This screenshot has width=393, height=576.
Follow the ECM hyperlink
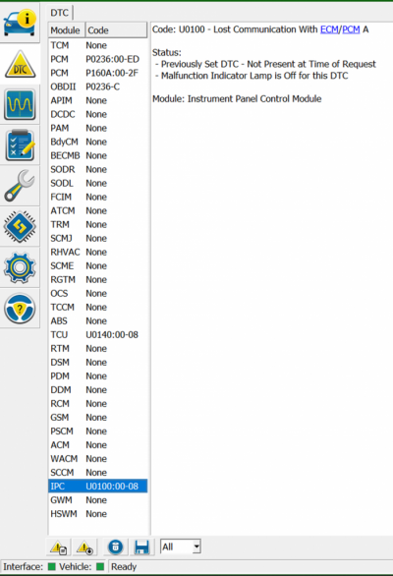tap(329, 29)
